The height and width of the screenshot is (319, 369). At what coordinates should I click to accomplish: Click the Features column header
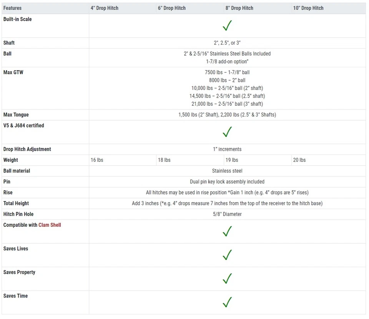coord(12,8)
